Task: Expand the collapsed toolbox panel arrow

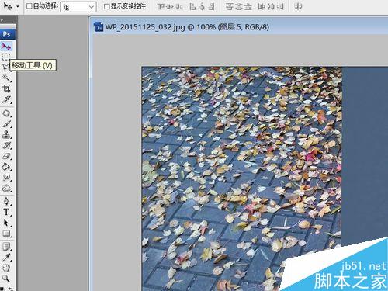Action: (2, 19)
